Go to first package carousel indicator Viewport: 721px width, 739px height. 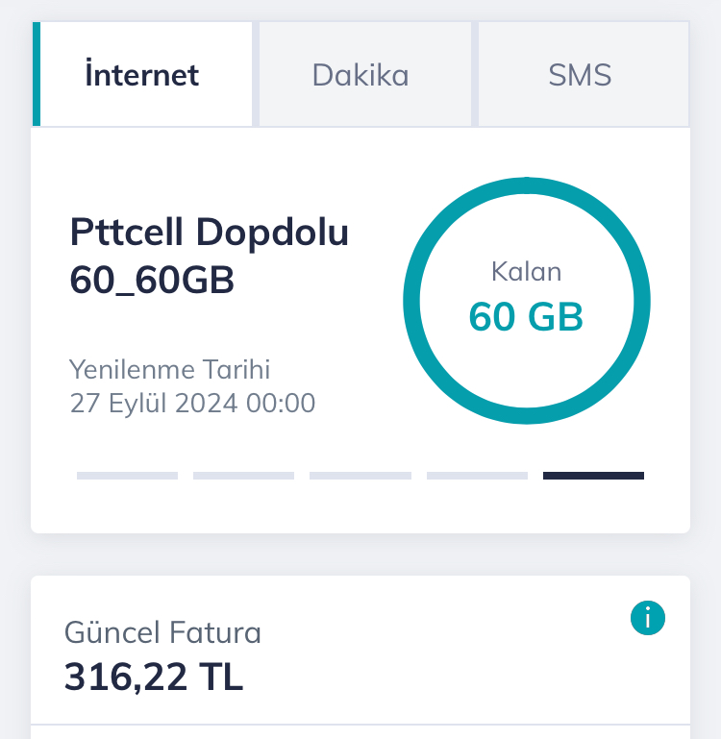tap(127, 476)
